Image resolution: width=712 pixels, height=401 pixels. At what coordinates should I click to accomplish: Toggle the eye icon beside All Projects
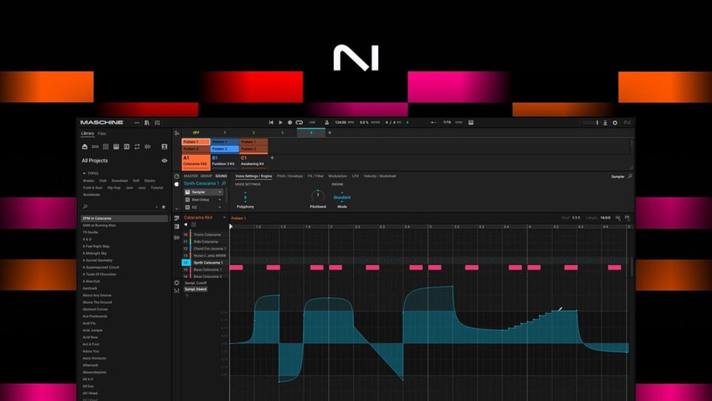164,161
